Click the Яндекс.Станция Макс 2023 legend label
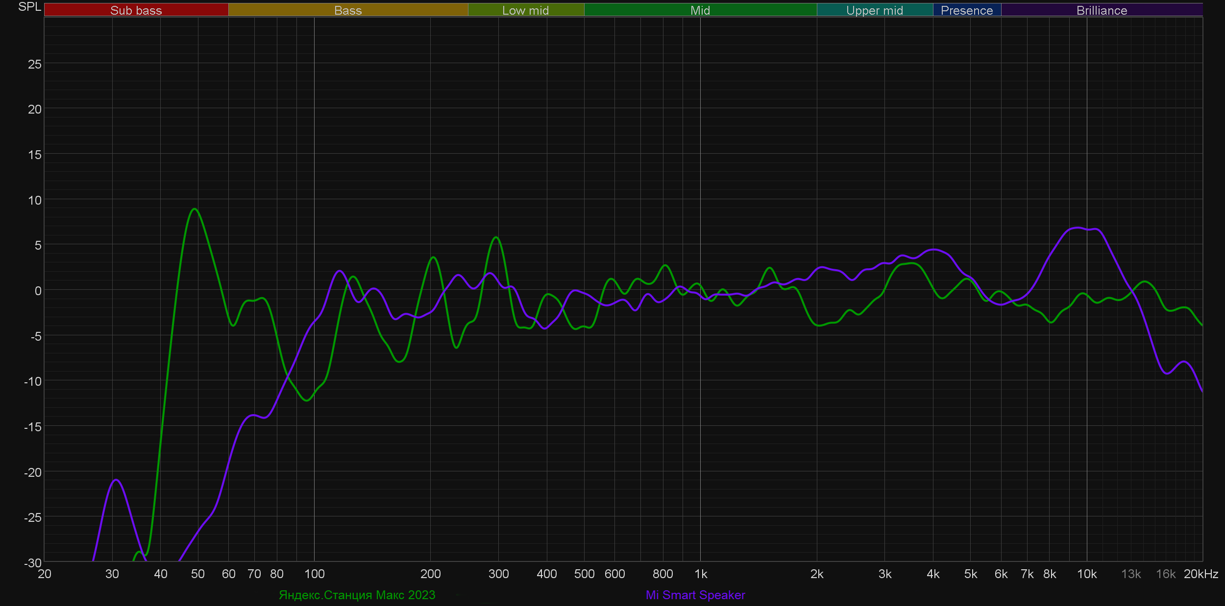The height and width of the screenshot is (606, 1225). click(x=357, y=595)
